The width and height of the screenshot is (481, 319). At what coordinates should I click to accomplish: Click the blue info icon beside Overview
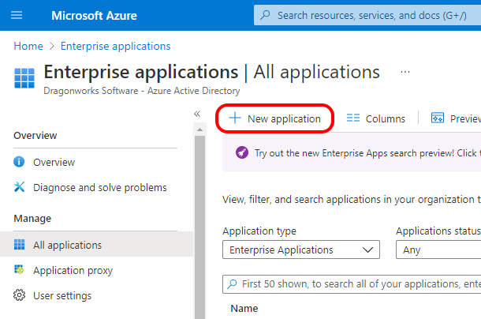coord(19,162)
